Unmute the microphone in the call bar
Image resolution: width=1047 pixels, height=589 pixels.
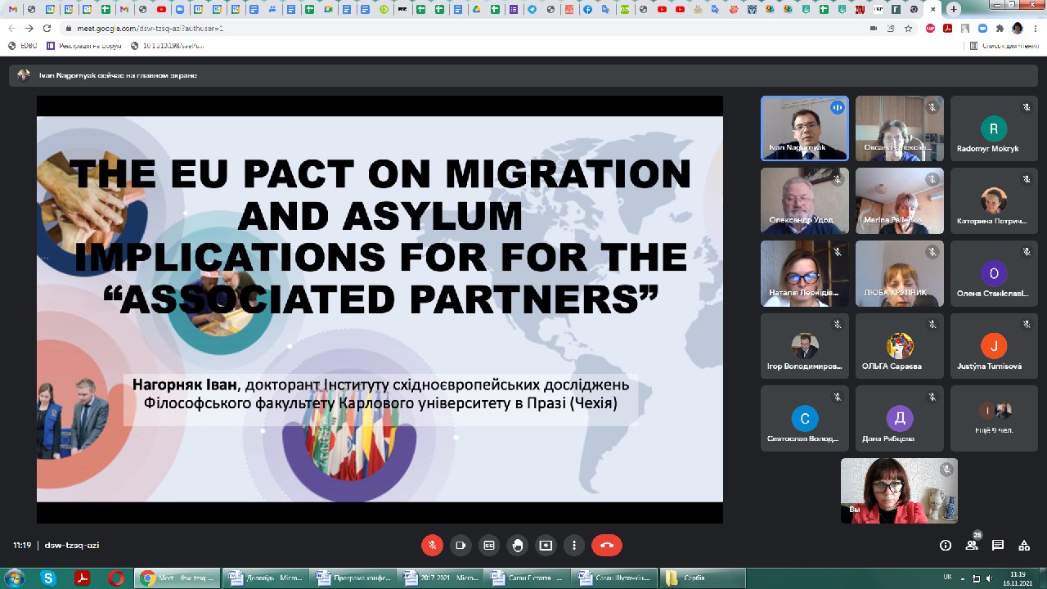pos(433,546)
